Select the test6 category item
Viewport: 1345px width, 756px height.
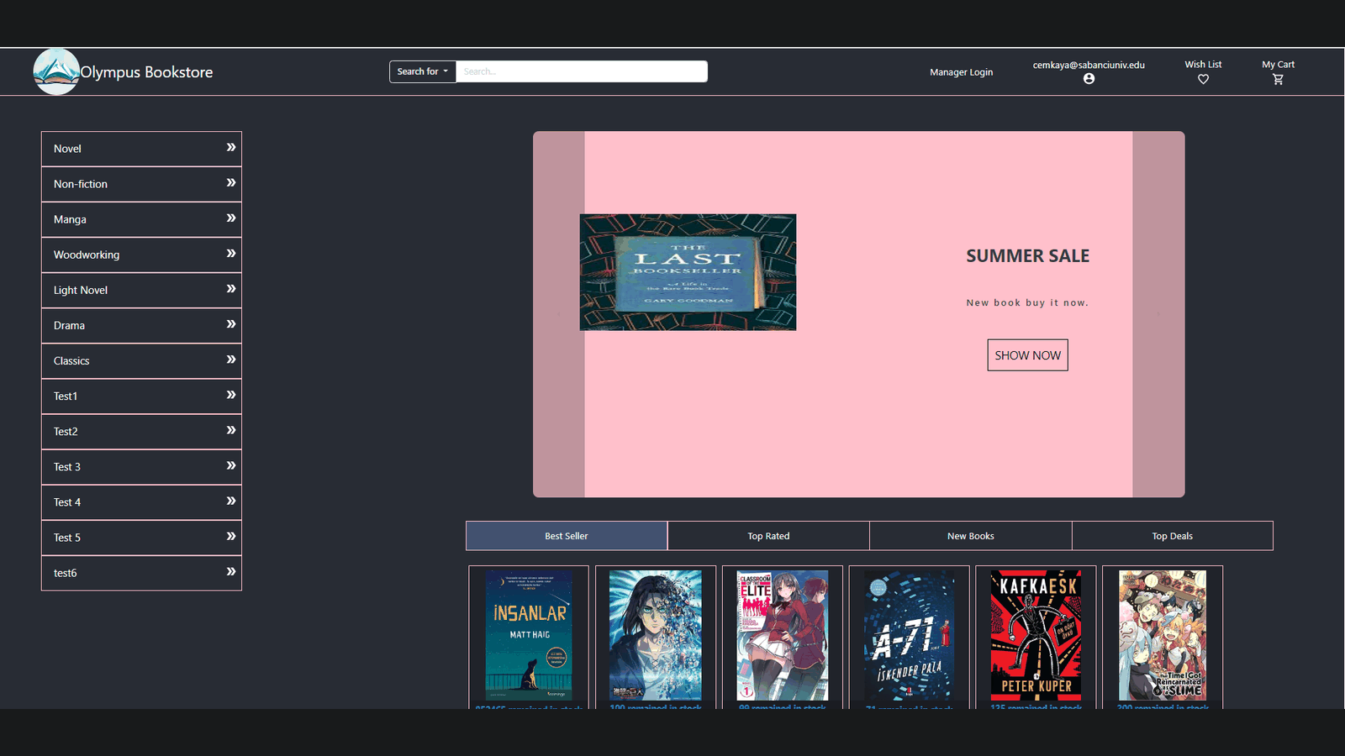(141, 573)
